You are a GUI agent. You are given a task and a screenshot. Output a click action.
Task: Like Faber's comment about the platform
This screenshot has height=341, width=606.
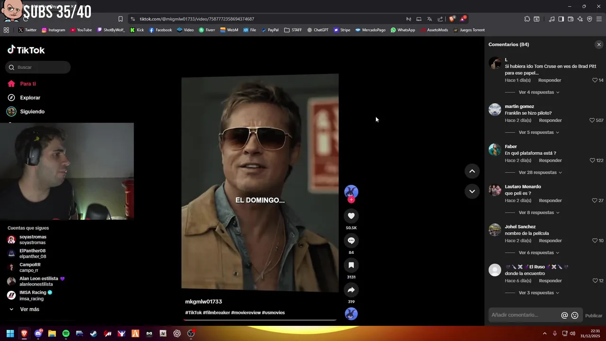click(x=592, y=161)
